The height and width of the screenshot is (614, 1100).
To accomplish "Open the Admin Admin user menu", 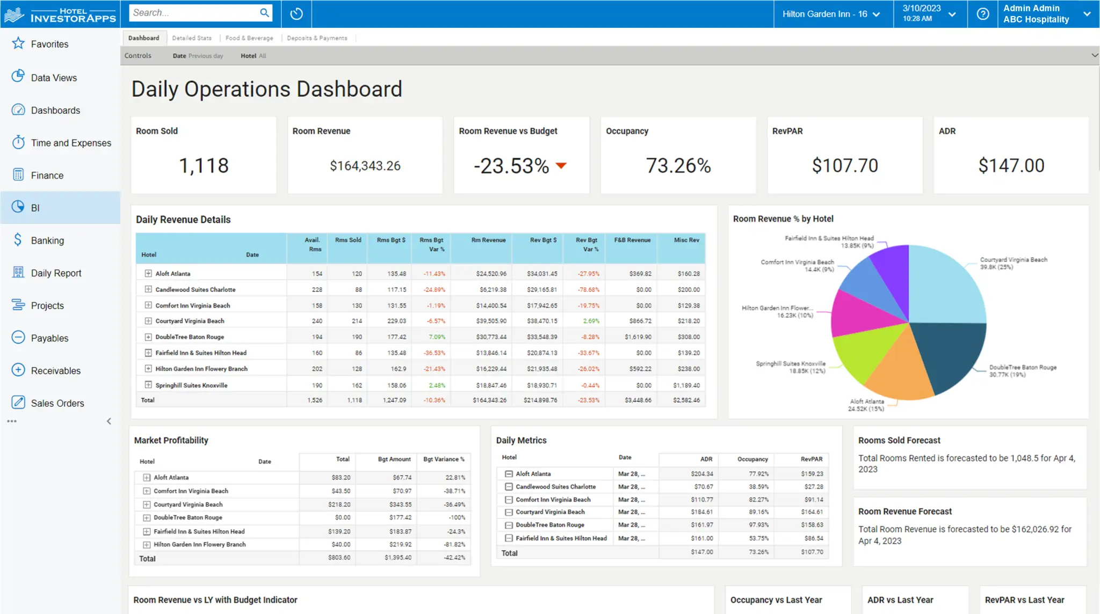I will pos(1047,14).
